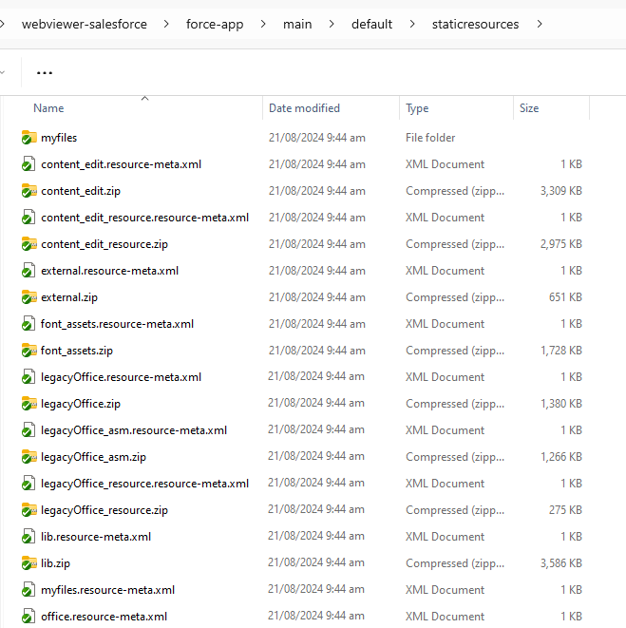The image size is (626, 628).
Task: Click the external.zip archive icon
Action: (28, 297)
